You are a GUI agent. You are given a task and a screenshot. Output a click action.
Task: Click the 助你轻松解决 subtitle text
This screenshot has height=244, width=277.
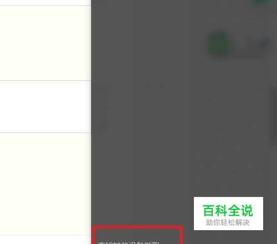click(228, 222)
